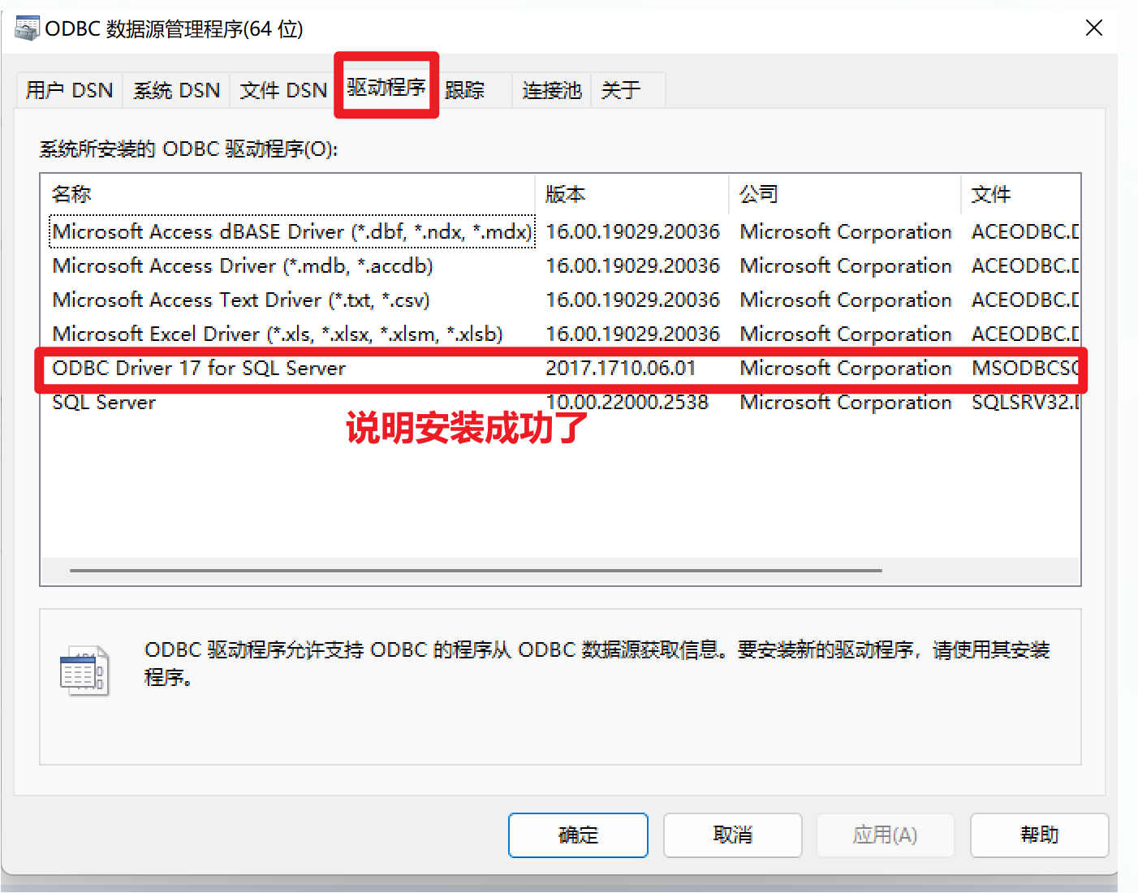
Task: Close the ODBC administrator window
Action: tap(1093, 28)
